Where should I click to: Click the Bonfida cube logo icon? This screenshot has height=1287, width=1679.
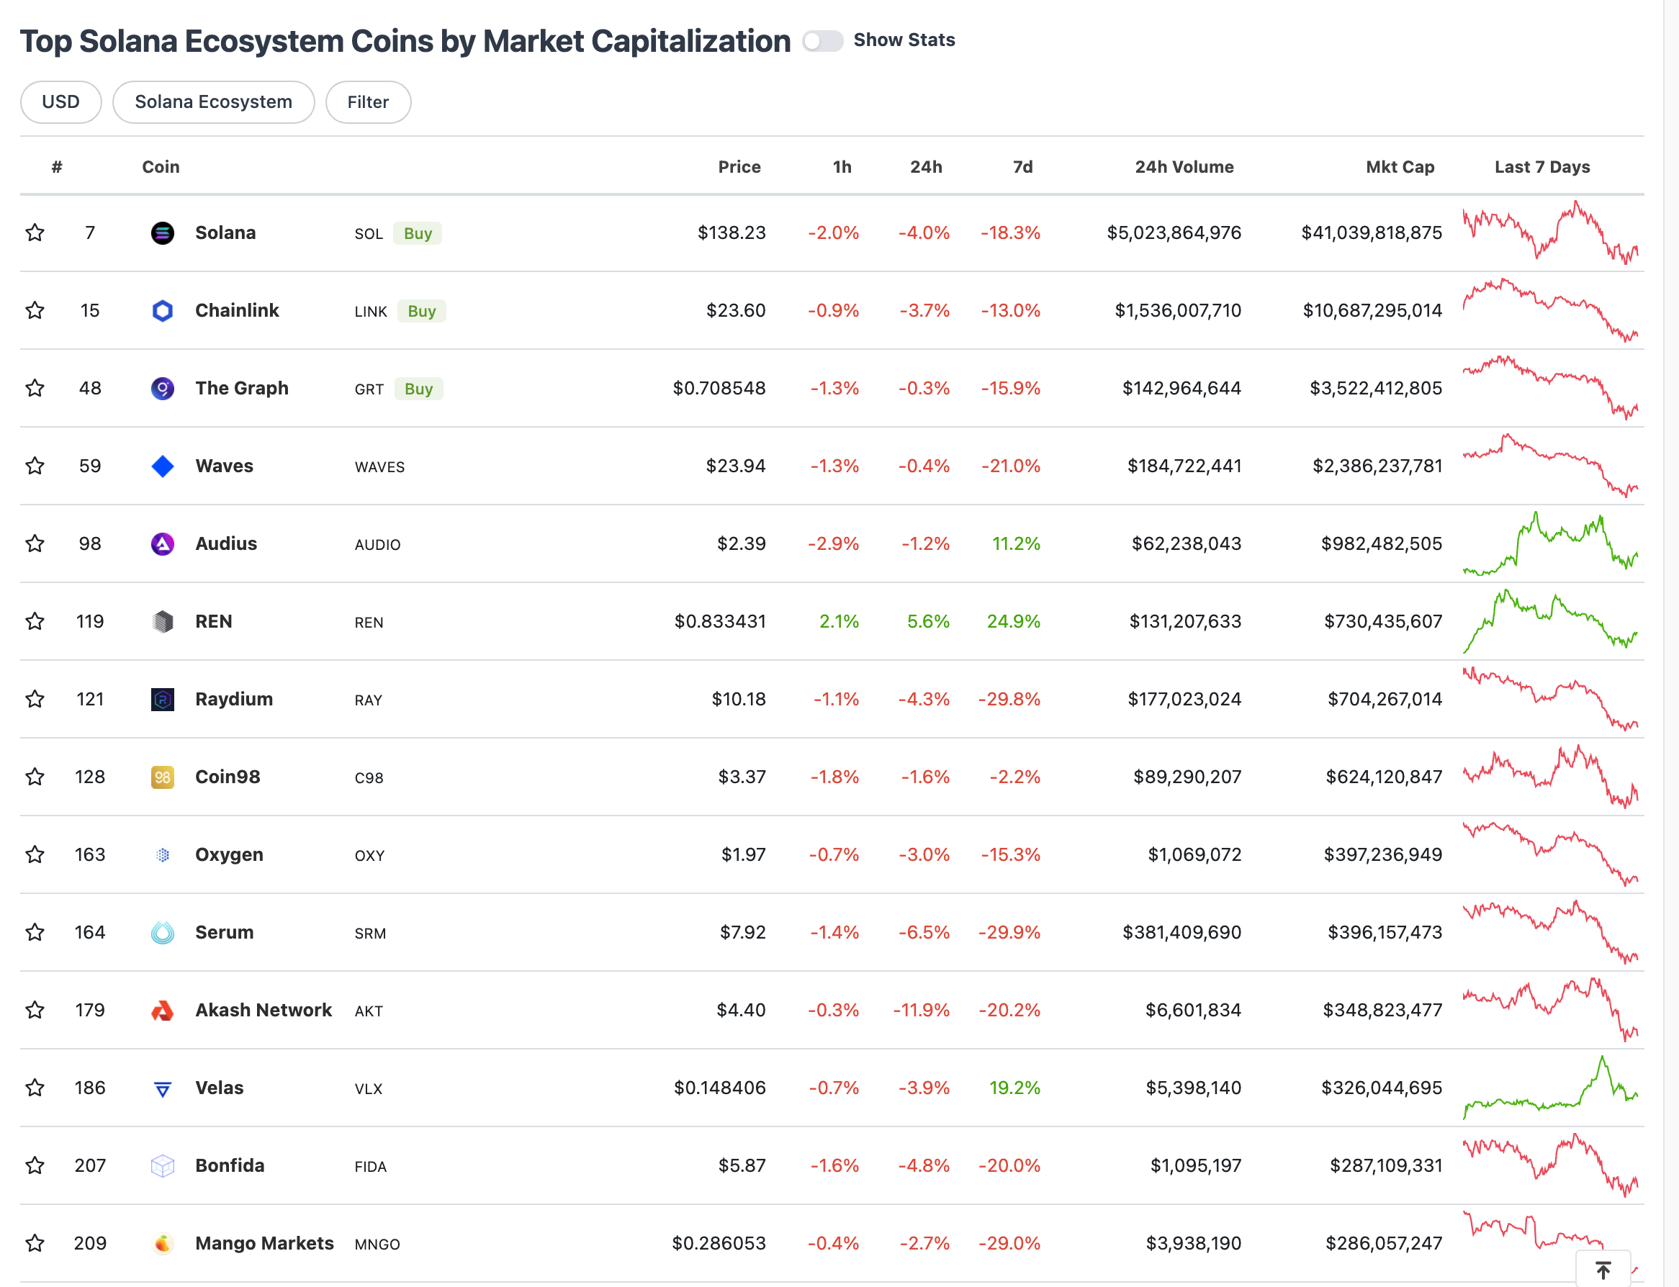(x=163, y=1166)
